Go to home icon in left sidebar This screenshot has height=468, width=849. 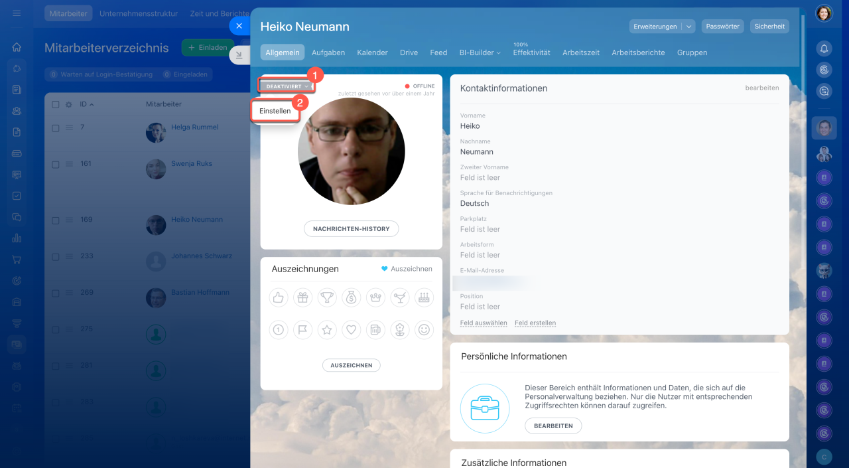[x=17, y=47]
